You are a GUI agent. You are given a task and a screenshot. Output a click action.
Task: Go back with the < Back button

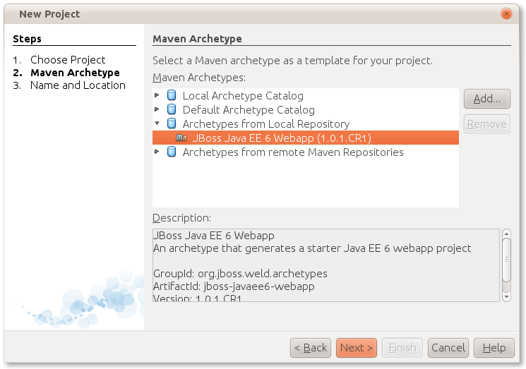point(311,348)
